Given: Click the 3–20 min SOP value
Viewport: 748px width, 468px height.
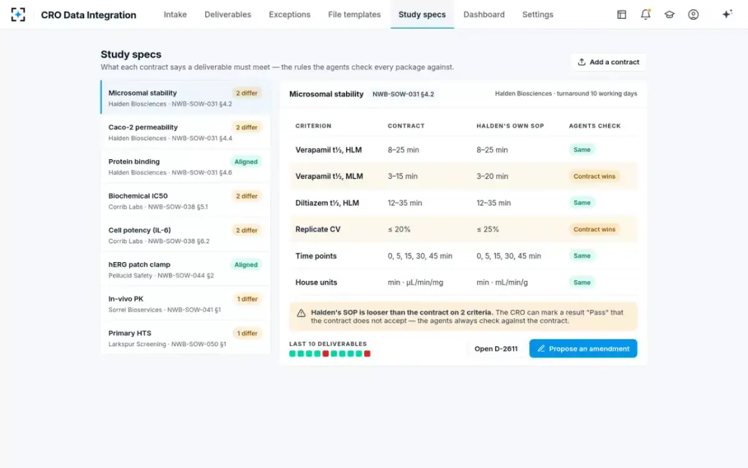Looking at the screenshot, I should coord(492,176).
